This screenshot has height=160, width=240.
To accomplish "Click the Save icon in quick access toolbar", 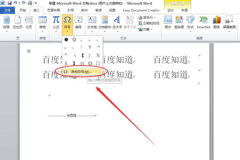I will pos(10,3).
